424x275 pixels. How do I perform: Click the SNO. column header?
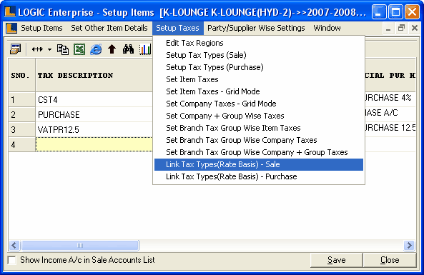[x=21, y=76]
